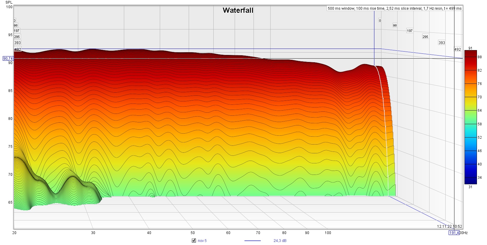This screenshot has width=487, height=245.
Task: Click the blue trace line sample in the legend
Action: [252, 241]
